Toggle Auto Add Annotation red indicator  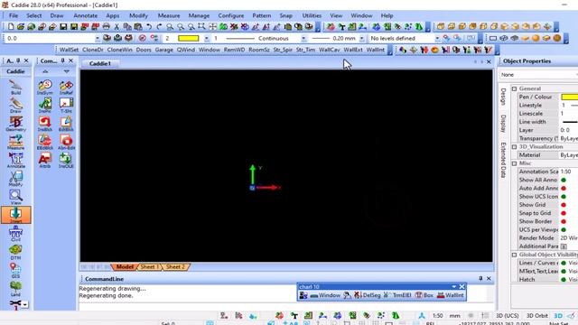pos(564,189)
